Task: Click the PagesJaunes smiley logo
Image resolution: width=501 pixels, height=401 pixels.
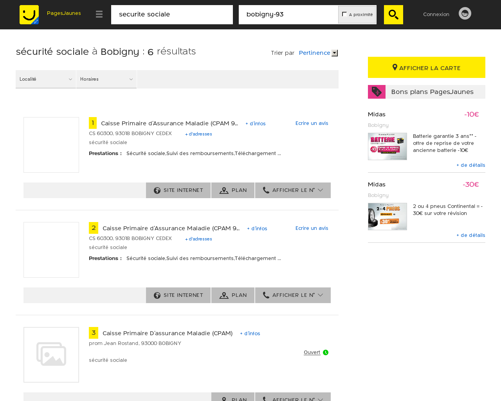Action: [x=29, y=14]
